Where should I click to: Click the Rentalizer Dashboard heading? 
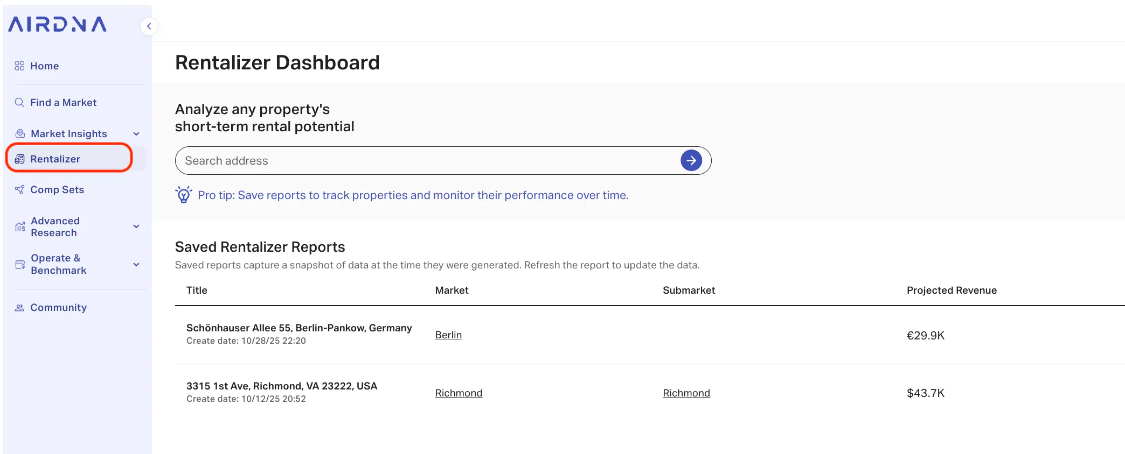coord(277,62)
